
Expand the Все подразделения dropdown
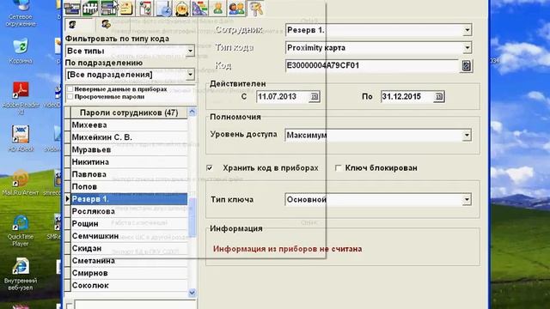coord(190,75)
